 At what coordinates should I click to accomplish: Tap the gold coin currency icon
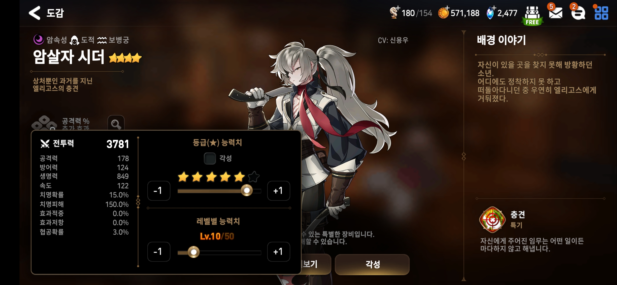pyautogui.click(x=444, y=13)
